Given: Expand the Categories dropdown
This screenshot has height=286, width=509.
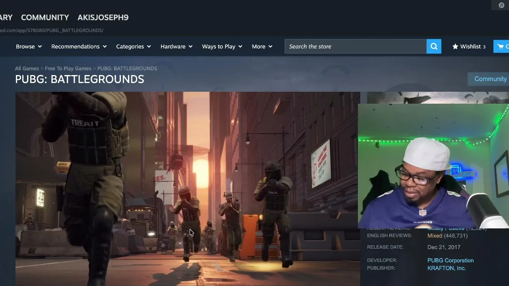Looking at the screenshot, I should click(134, 46).
